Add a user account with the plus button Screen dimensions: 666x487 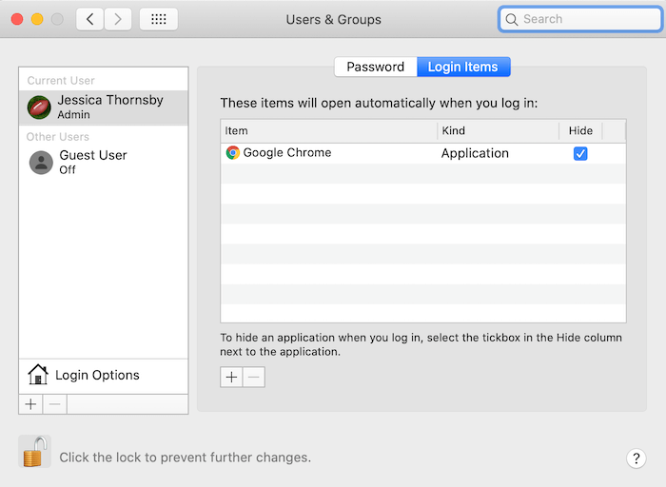(x=30, y=404)
